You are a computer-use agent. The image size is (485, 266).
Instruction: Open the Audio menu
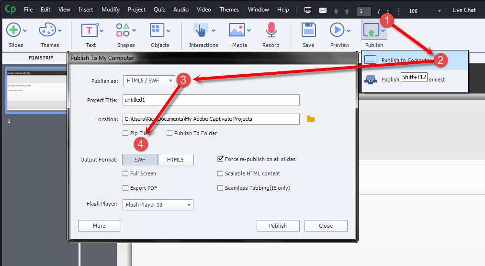[181, 10]
